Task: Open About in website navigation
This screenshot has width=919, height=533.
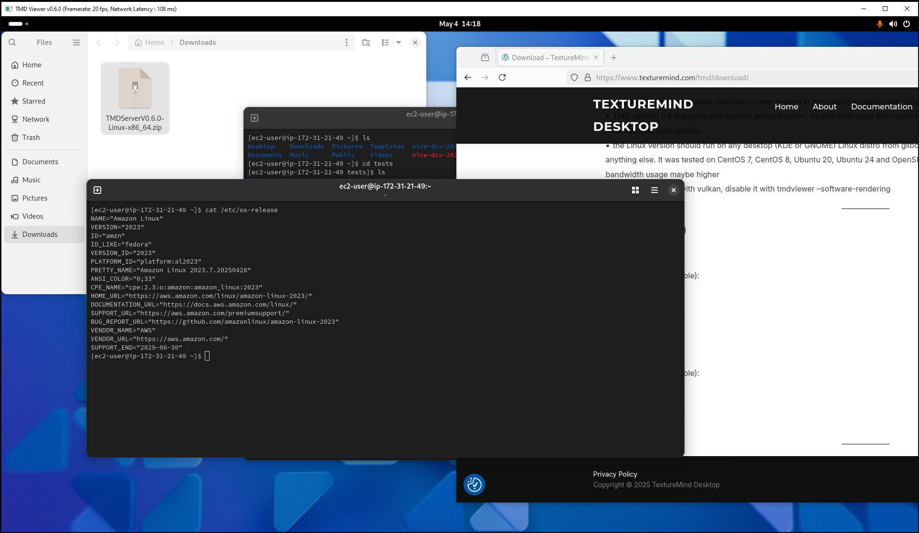Action: click(824, 107)
